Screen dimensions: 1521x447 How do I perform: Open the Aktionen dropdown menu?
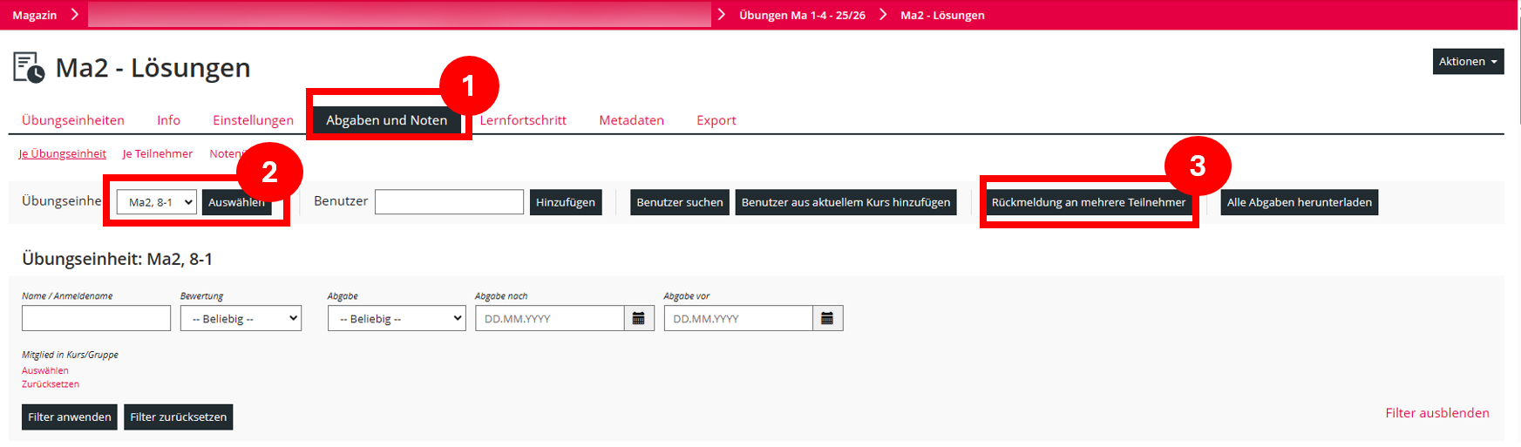coord(1468,61)
